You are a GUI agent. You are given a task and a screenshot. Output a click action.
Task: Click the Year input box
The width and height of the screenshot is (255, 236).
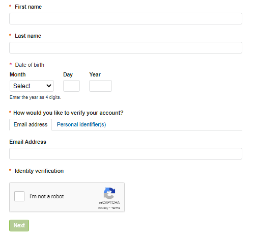(100, 86)
